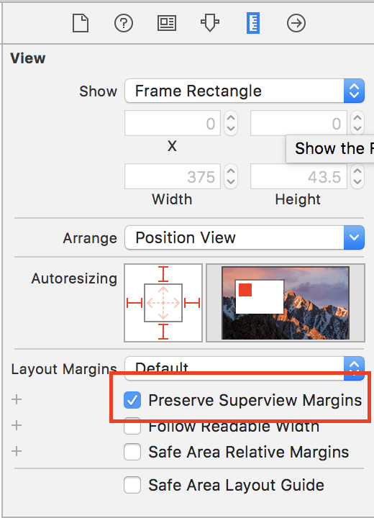This screenshot has width=374, height=518.
Task: Open the Layout Margins Default dropdown
Action: 245,368
